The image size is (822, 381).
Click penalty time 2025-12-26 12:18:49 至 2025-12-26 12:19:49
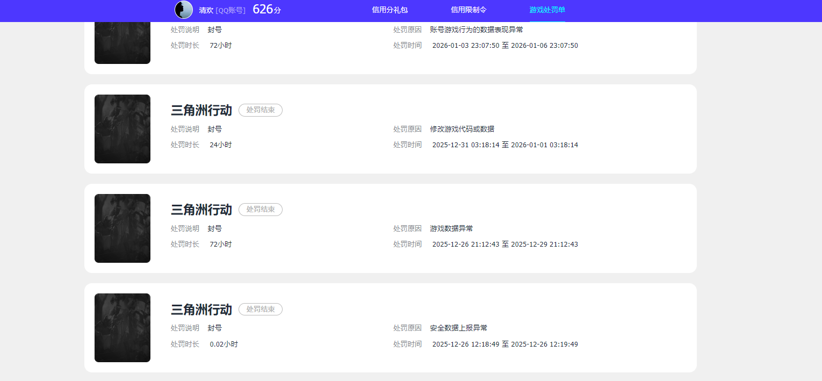505,344
